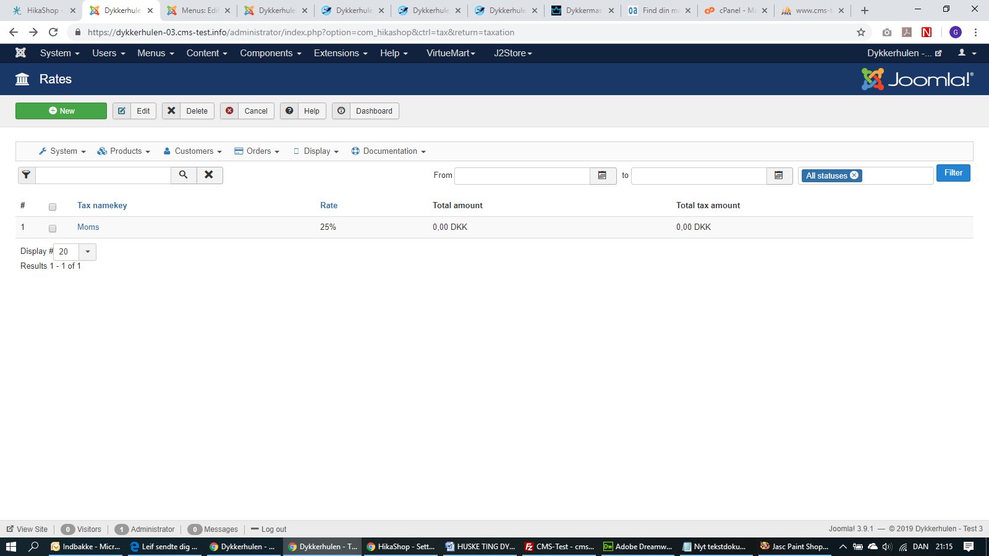Click the From date input field
Viewport: 989px width, 556px height.
[x=522, y=176]
